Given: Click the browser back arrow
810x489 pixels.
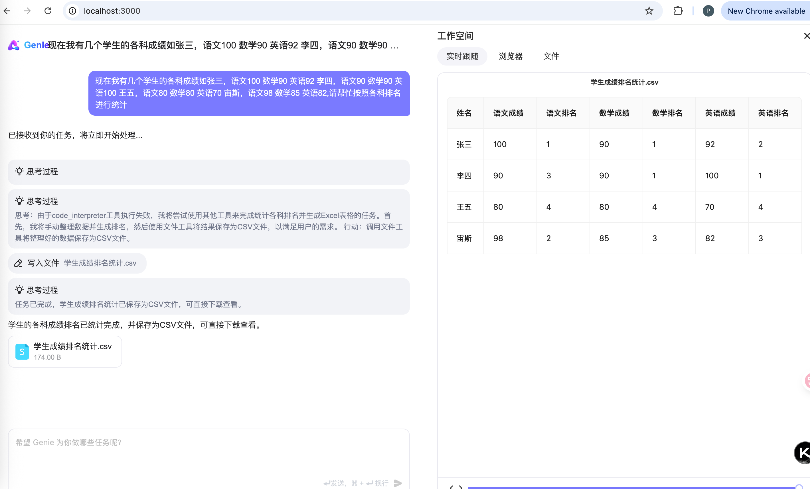Looking at the screenshot, I should pos(7,11).
